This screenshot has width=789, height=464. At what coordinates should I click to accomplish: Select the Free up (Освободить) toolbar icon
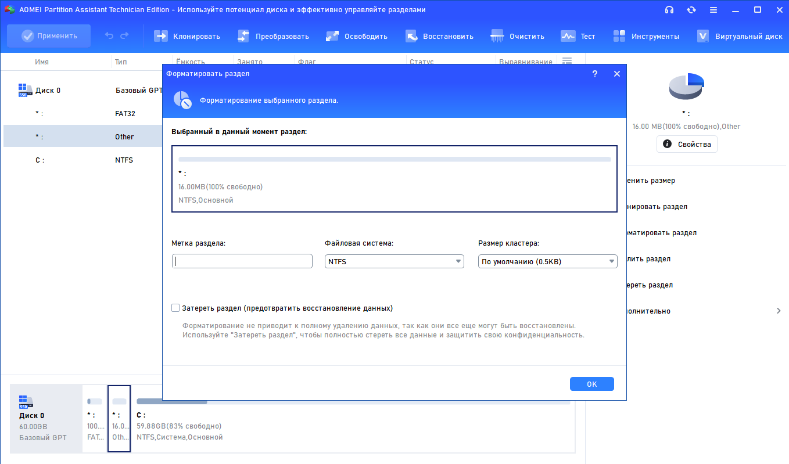[x=332, y=36]
